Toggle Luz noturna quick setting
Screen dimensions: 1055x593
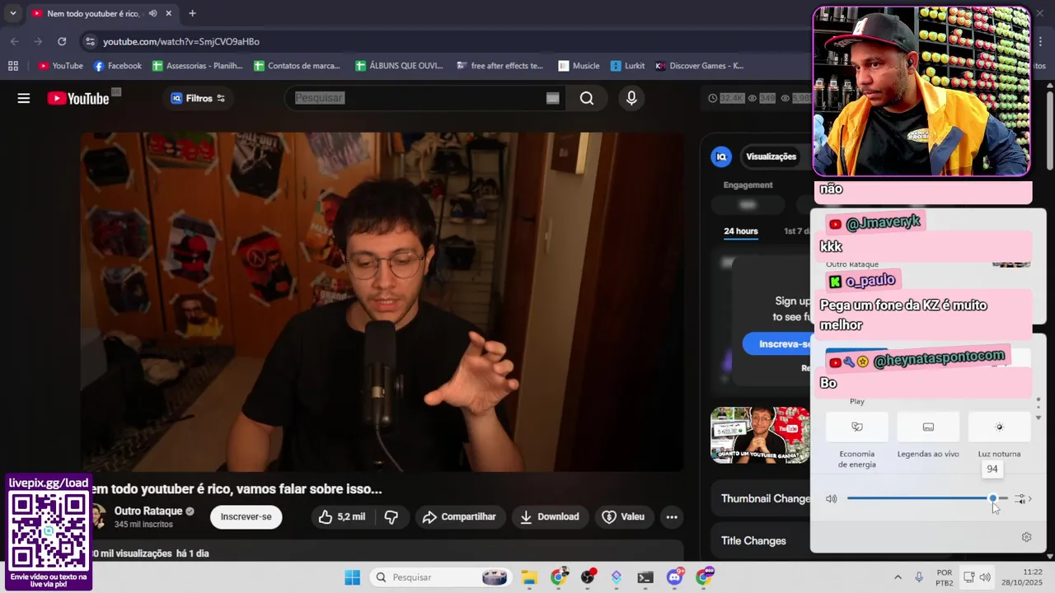pos(999,427)
